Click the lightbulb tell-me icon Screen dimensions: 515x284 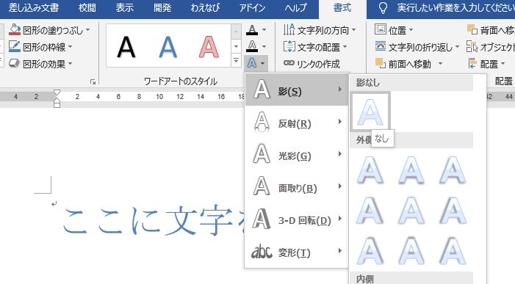[383, 8]
